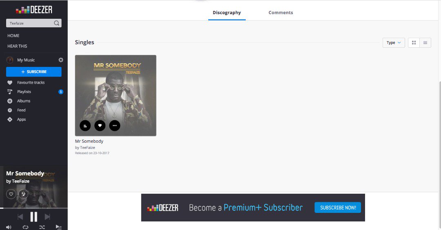Skip to the previous track

click(20, 217)
